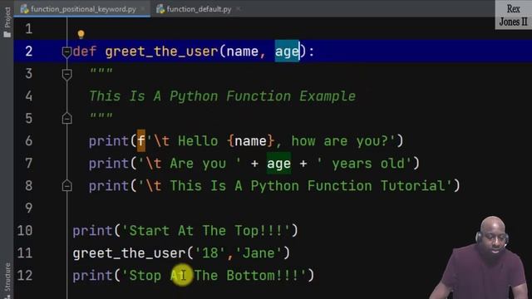Viewport: 532px width, 299px height.
Task: Click 'print' on line 10
Action: 92,231
